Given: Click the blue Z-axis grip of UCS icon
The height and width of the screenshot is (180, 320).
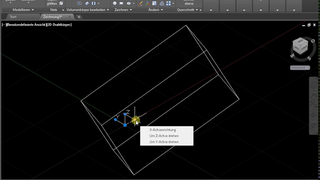Looking at the screenshot, I should [125, 114].
